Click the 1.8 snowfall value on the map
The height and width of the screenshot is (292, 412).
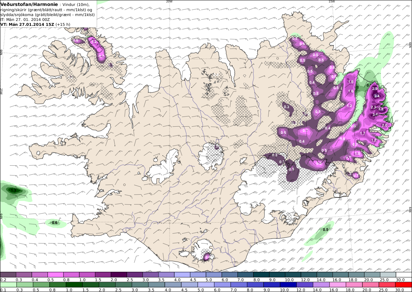pos(374,141)
